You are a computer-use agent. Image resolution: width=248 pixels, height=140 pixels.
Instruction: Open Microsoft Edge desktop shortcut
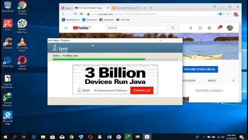pyautogui.click(x=8, y=118)
